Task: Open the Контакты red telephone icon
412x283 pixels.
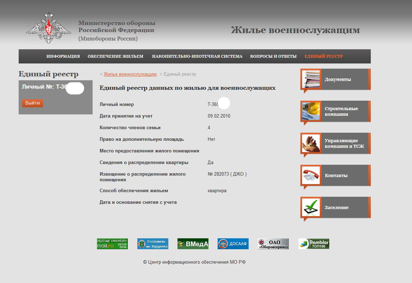Action: [x=311, y=175]
